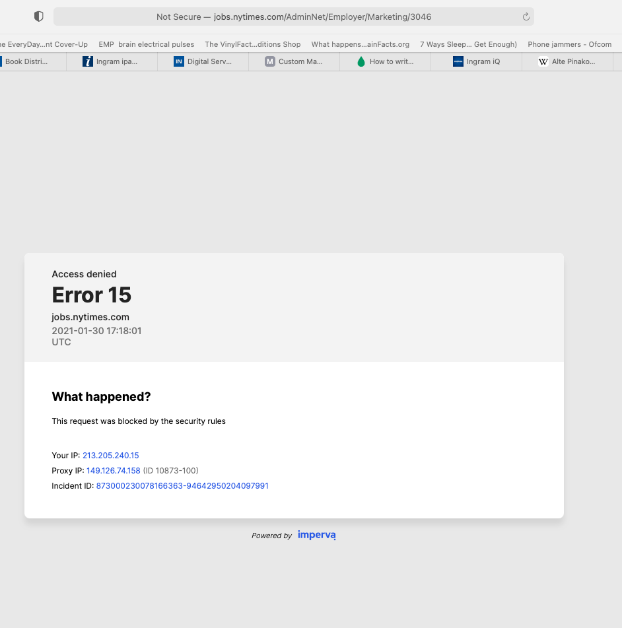Click the 'Access denied' text
Screen dimensions: 622x628
click(x=84, y=274)
